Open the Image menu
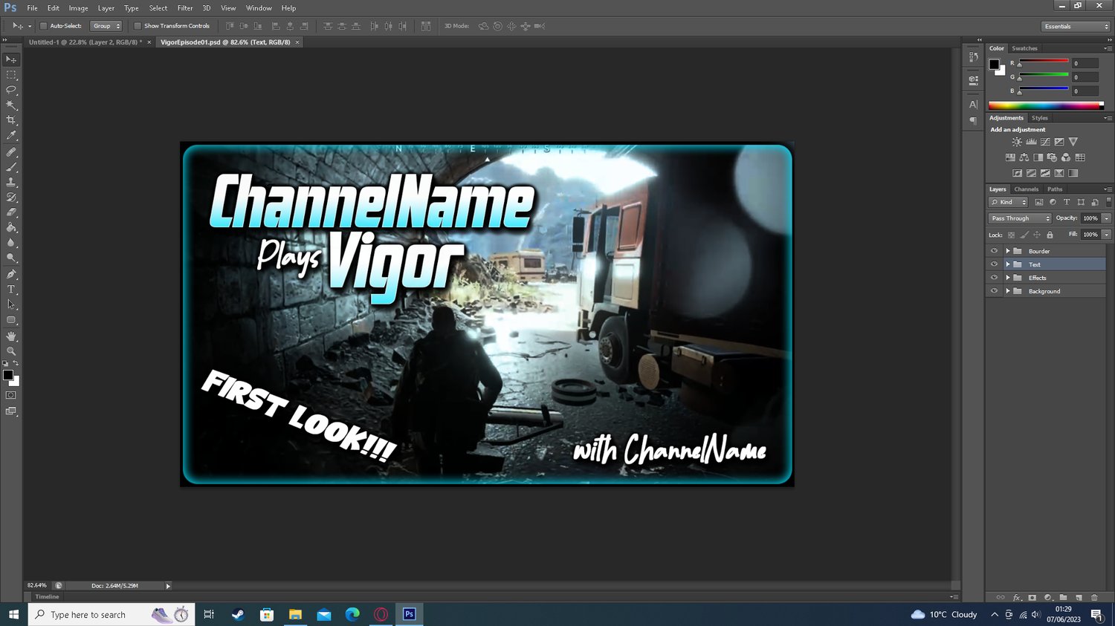This screenshot has height=626, width=1115. point(78,8)
